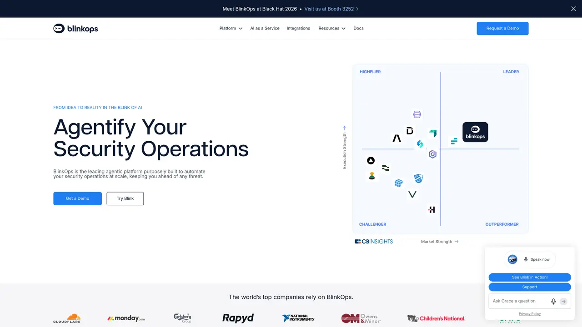This screenshot has width=582, height=327.
Task: Go to the Integrations page
Action: point(298,28)
